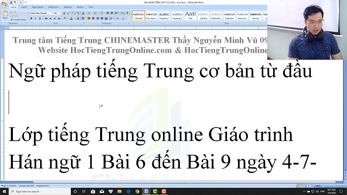Select Align Text Left
Image resolution: width=347 pixels, height=195 pixels.
[89, 19]
